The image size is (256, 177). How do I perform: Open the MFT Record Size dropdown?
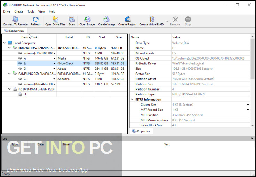(248, 110)
